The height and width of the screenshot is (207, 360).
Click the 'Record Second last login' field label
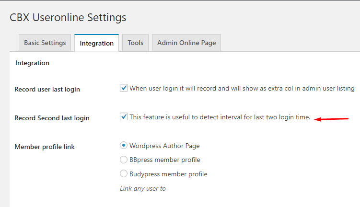point(52,118)
